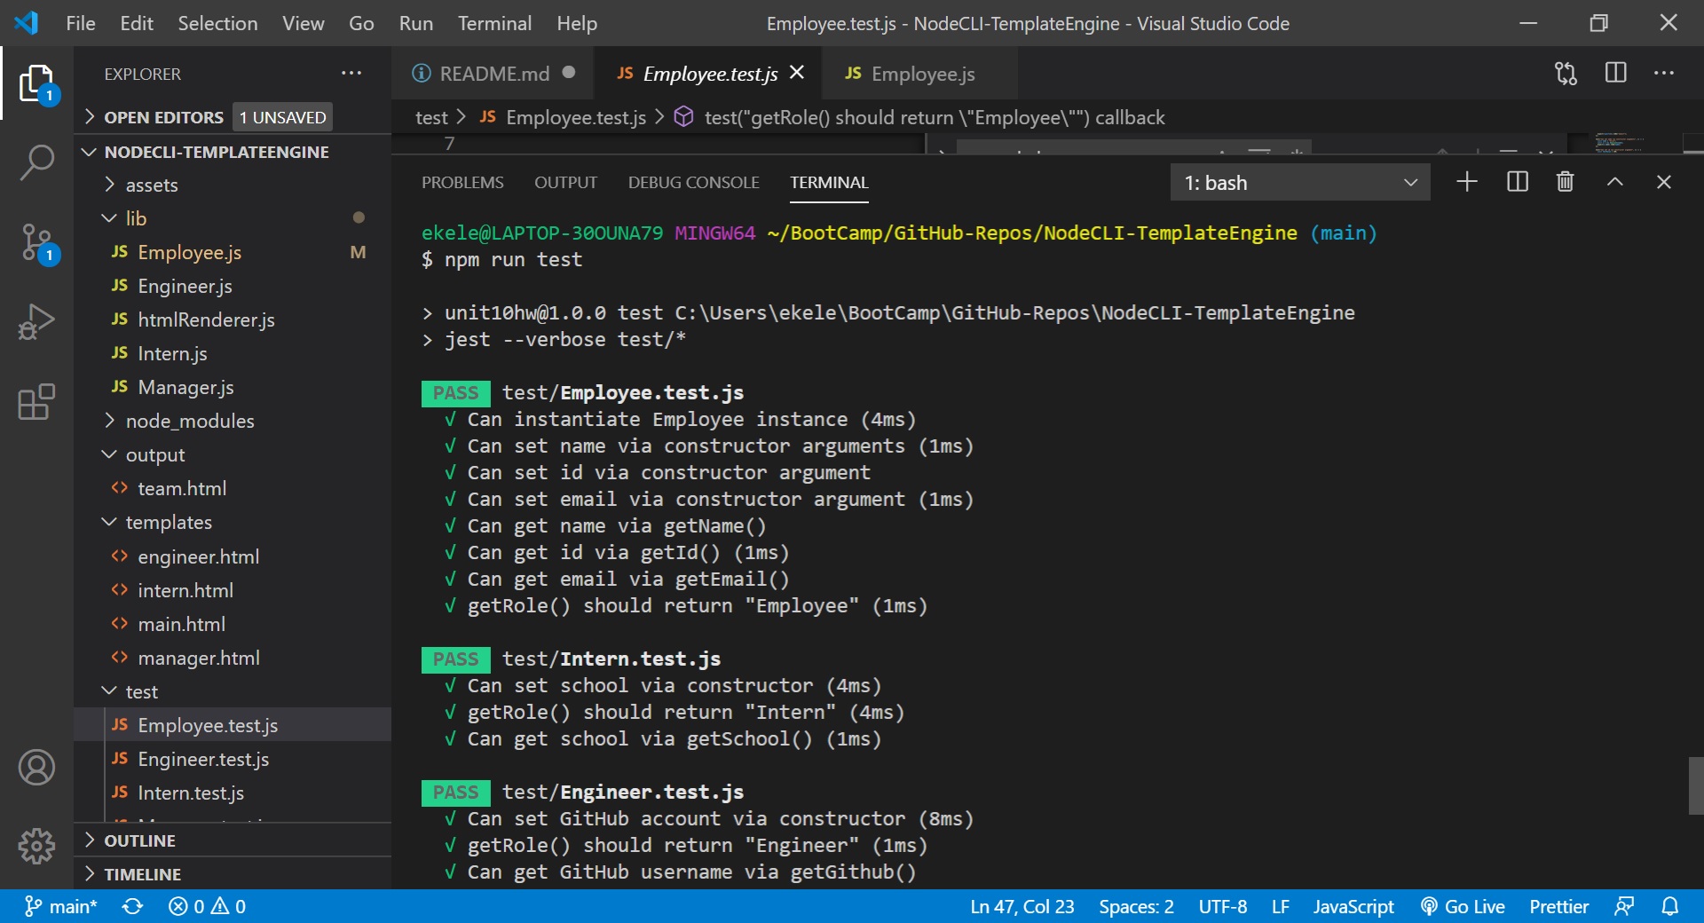Open Explorer more actions ellipsis

point(351,74)
